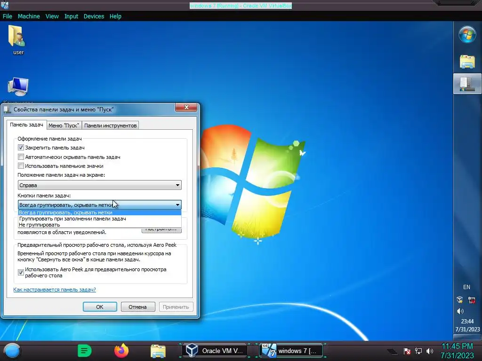Switch to the 'Панель задач' tab
Screen dimensions: 482x361
point(26,125)
